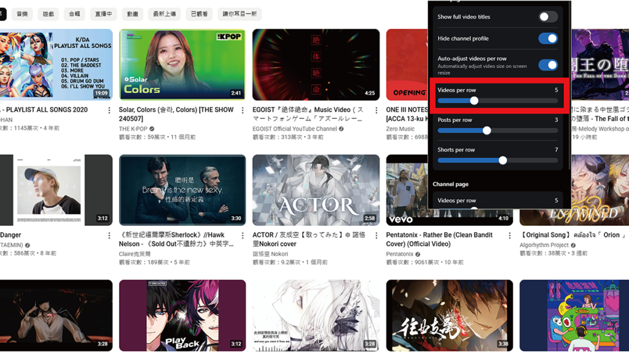Play the ACTOR video thumbnail

(316, 190)
